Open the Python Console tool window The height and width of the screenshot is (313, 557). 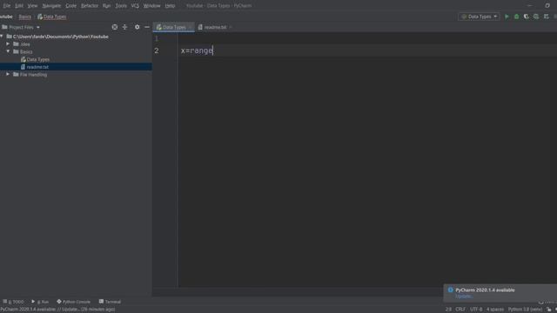[x=73, y=302]
